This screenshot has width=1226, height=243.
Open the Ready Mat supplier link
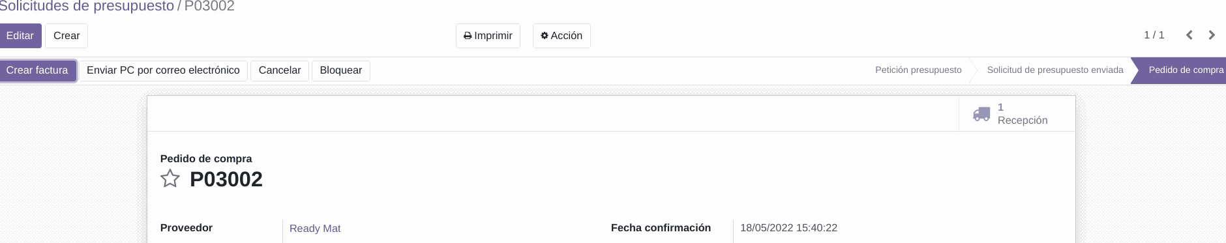click(x=315, y=229)
